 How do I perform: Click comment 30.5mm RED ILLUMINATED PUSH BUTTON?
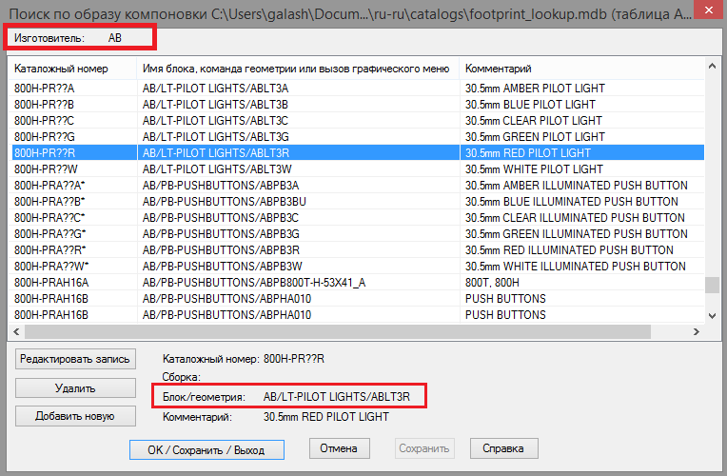pos(569,250)
